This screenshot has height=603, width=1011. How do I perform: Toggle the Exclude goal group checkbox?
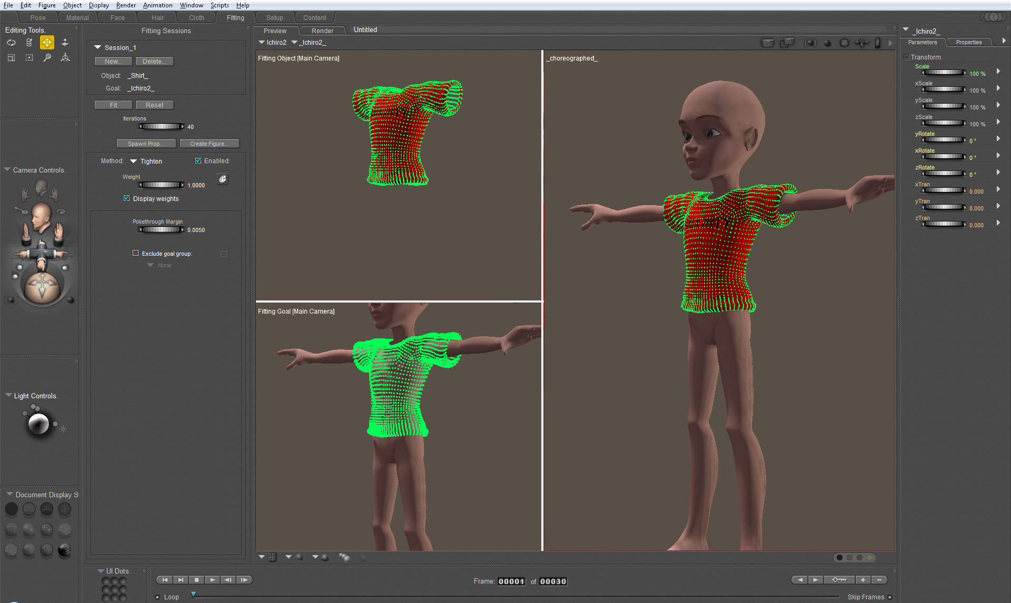(134, 254)
